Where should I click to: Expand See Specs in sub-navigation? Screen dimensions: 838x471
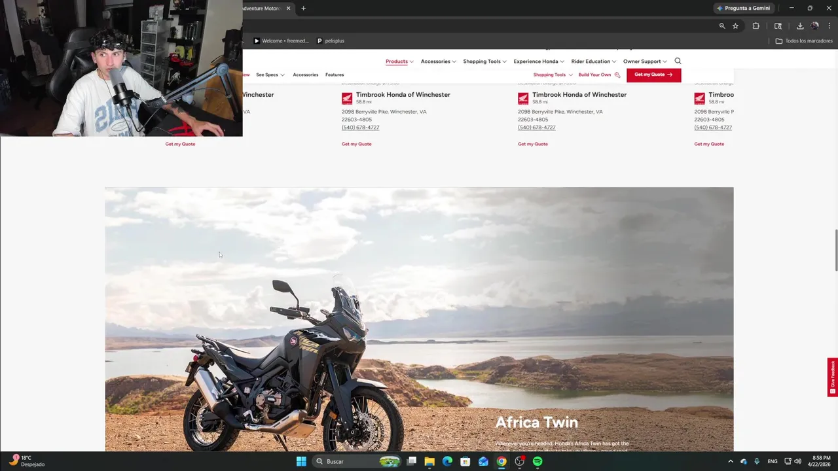270,75
